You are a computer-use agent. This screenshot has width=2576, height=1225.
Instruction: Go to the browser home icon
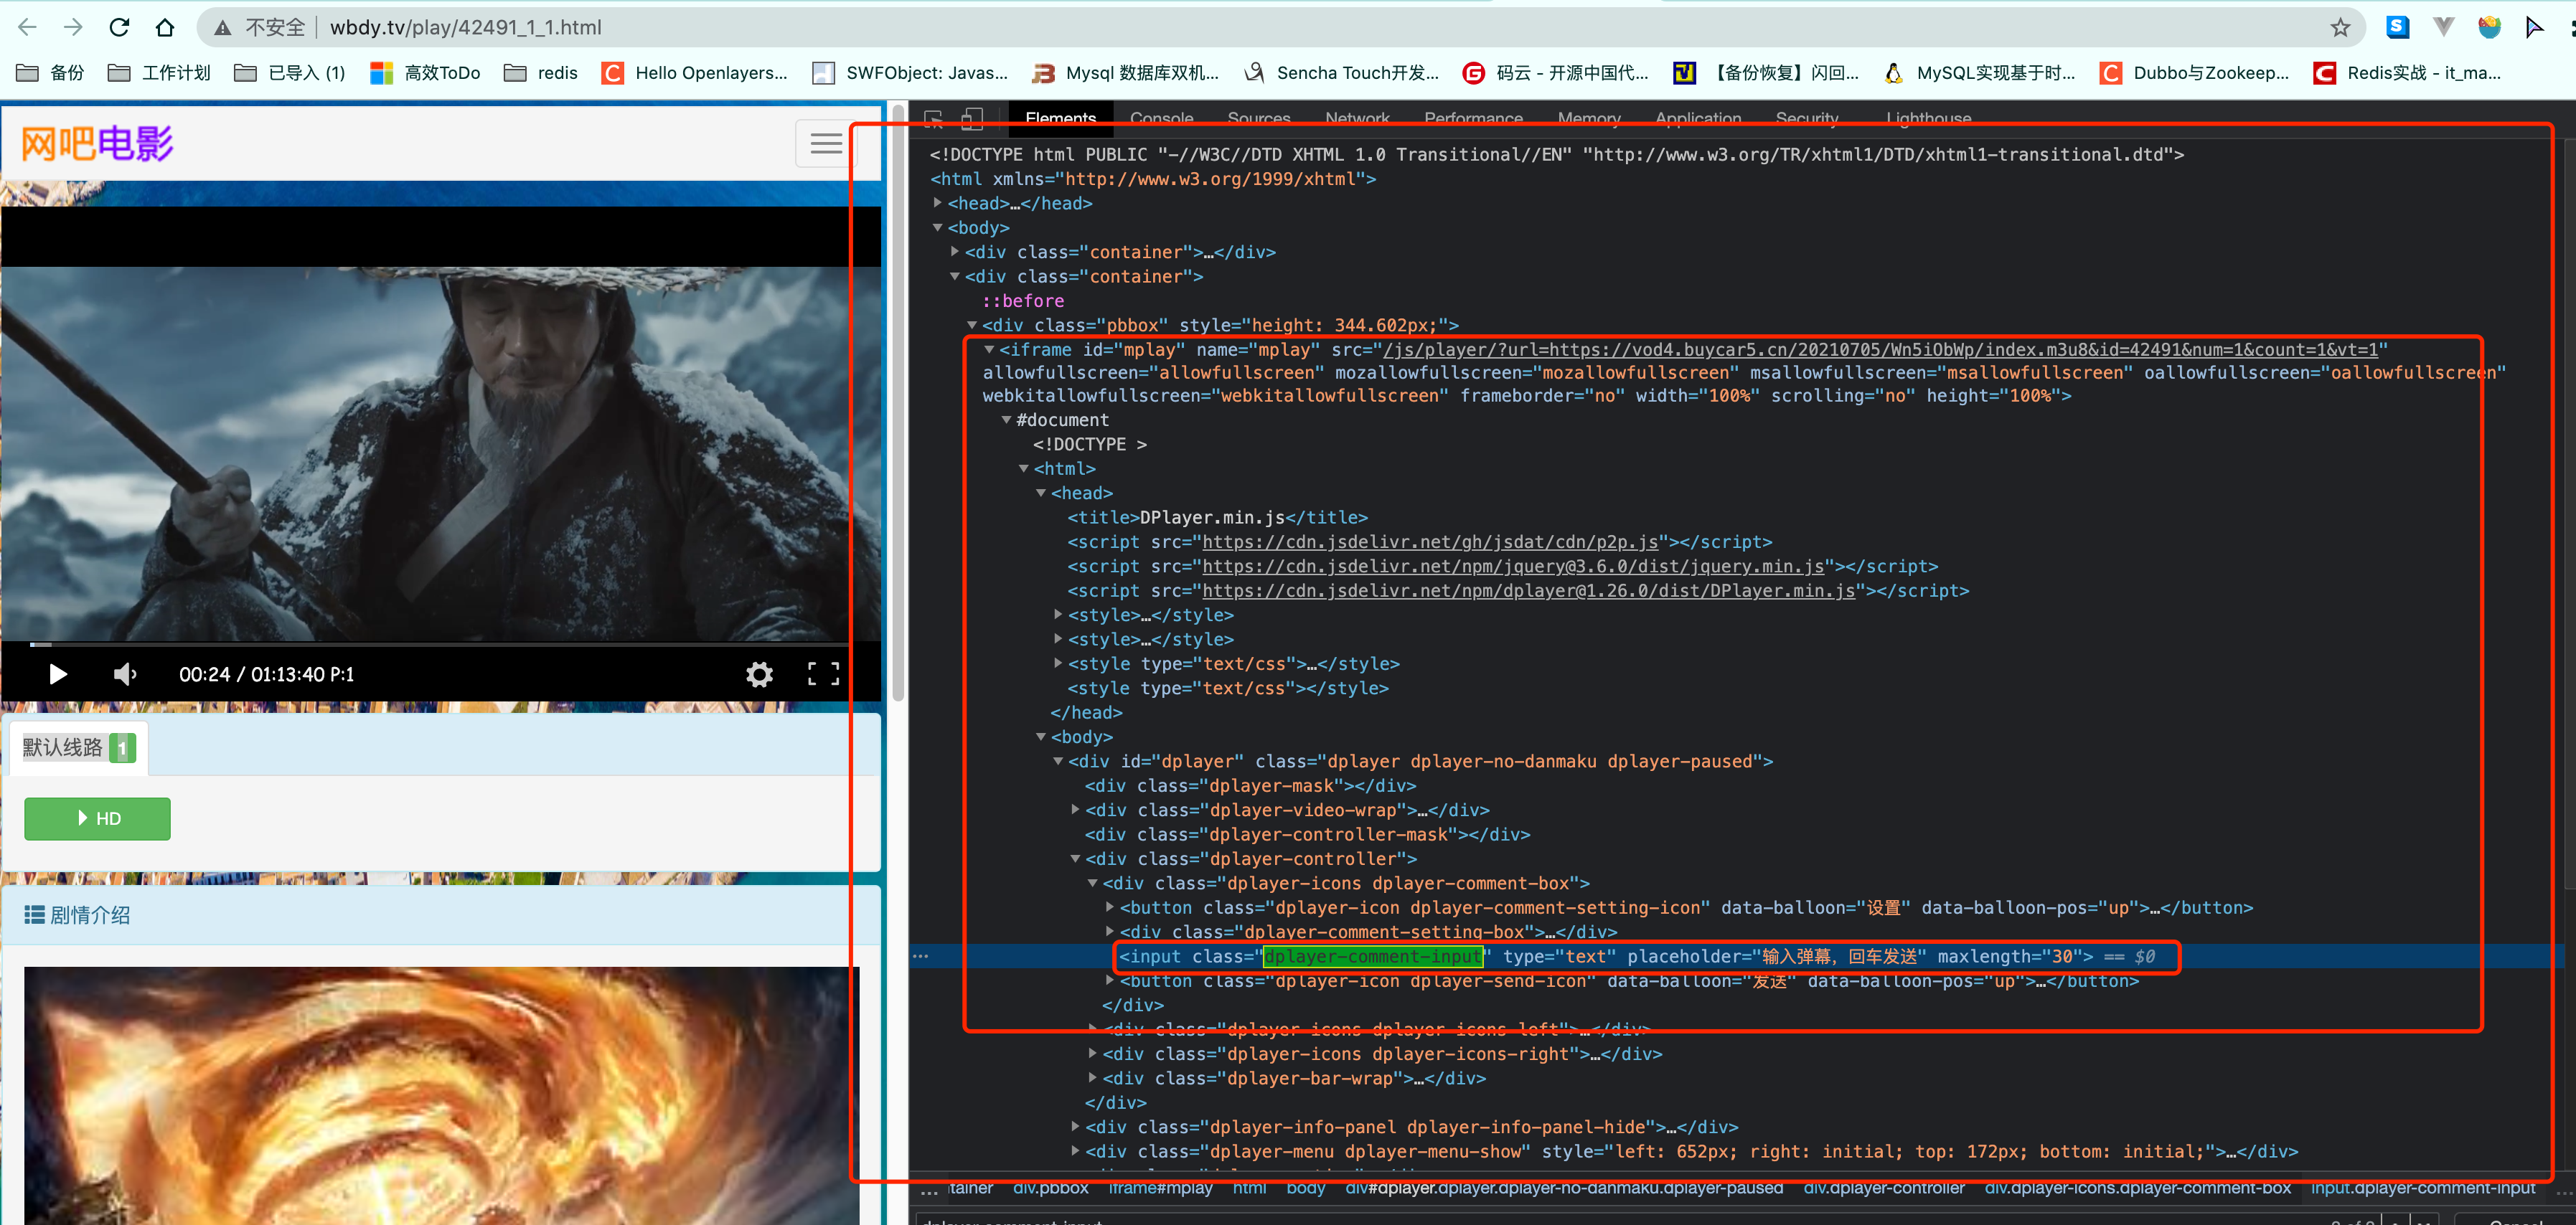(x=165, y=28)
